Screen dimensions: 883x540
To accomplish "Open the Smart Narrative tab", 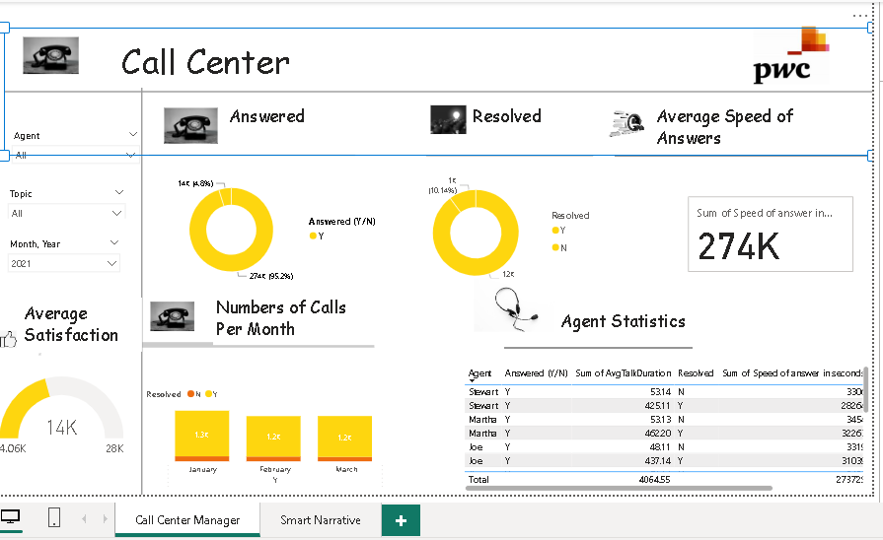I will 321,519.
